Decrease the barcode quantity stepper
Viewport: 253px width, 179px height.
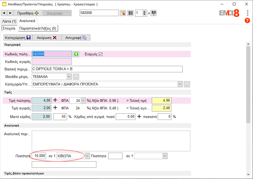click(x=145, y=14)
